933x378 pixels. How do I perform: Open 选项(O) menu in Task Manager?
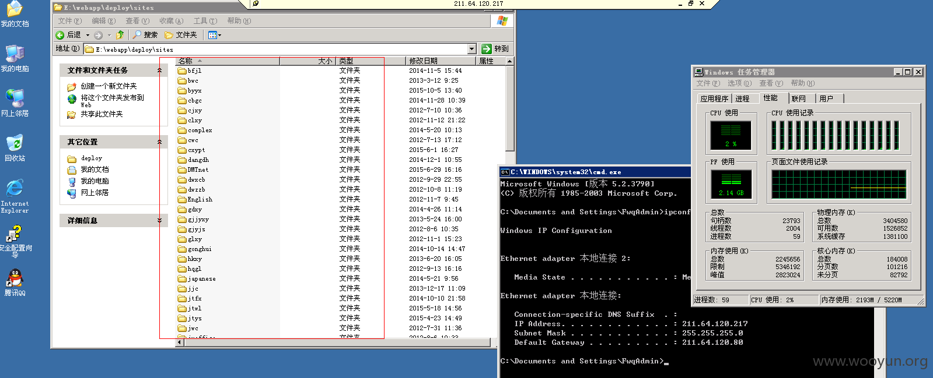click(x=739, y=83)
